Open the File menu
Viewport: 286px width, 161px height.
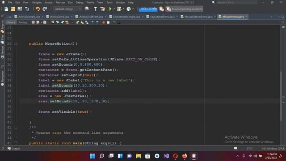[10, 2]
